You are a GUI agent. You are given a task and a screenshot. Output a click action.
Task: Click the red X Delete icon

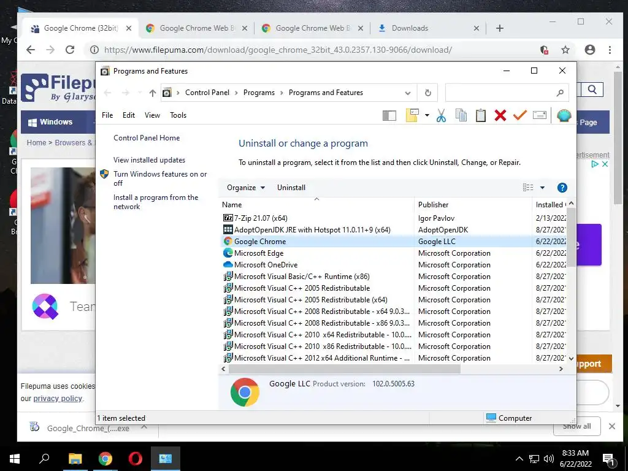(500, 115)
